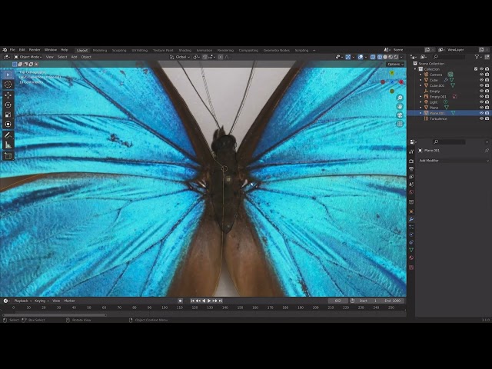This screenshot has height=369, width=492.
Task: Open the Tool properties tab
Action: coord(411,151)
